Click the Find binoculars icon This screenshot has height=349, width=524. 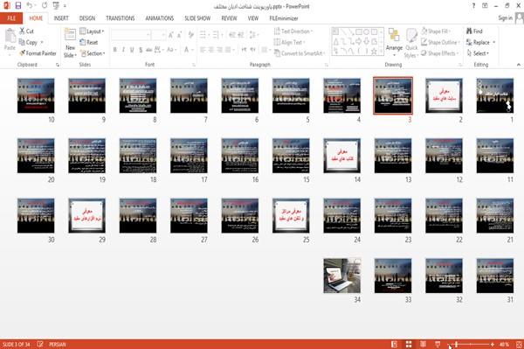point(474,31)
